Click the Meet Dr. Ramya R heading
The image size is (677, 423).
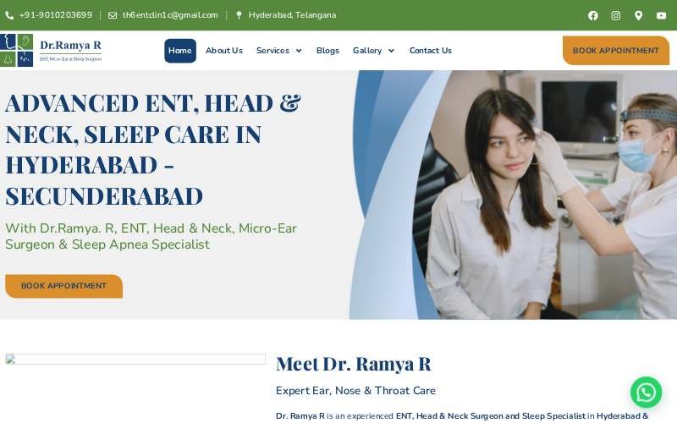tap(353, 364)
